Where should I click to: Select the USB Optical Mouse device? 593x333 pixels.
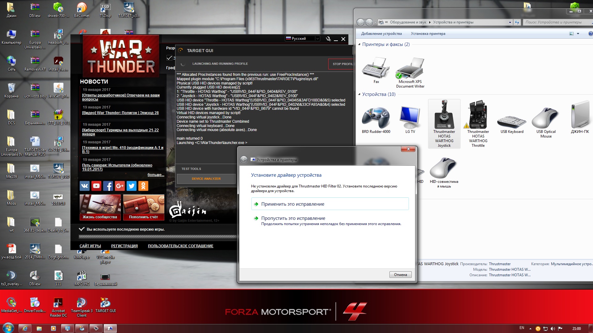click(x=546, y=122)
